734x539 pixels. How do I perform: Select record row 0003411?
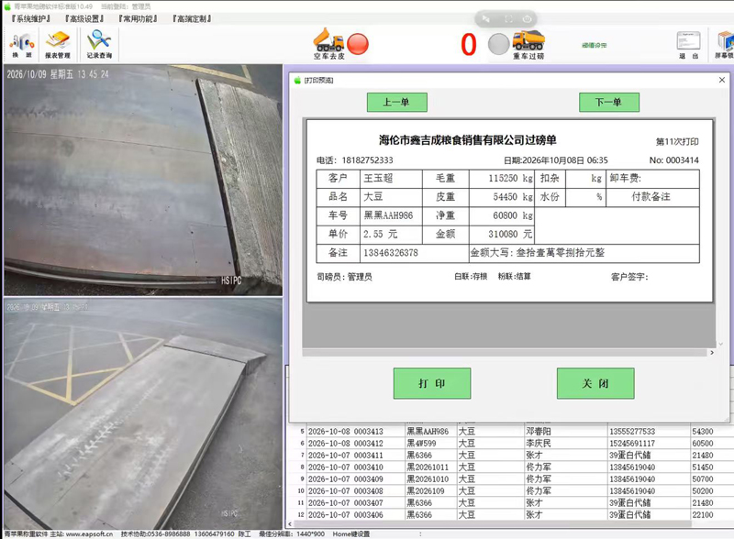pos(511,456)
